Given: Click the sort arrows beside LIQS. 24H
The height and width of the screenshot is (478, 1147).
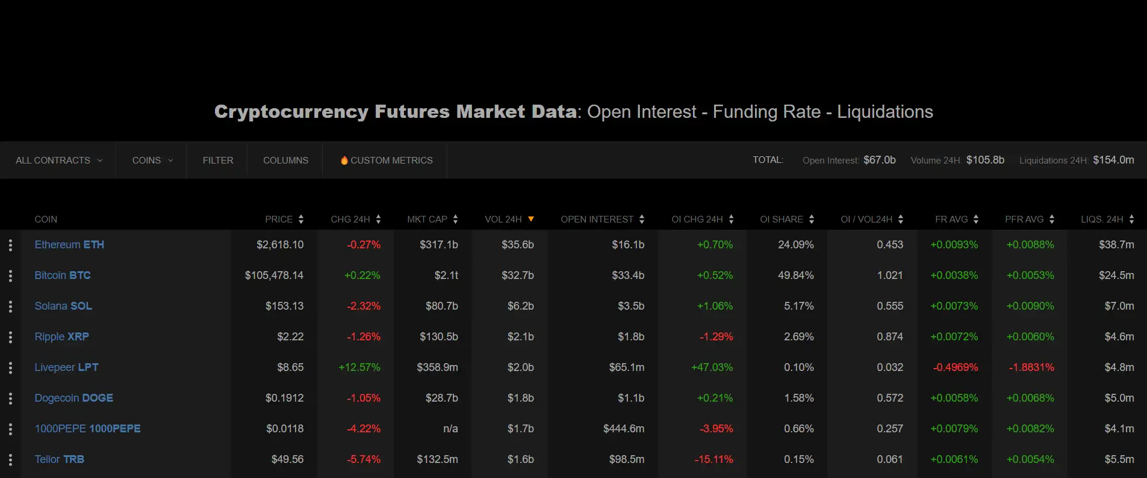Looking at the screenshot, I should coord(1131,219).
